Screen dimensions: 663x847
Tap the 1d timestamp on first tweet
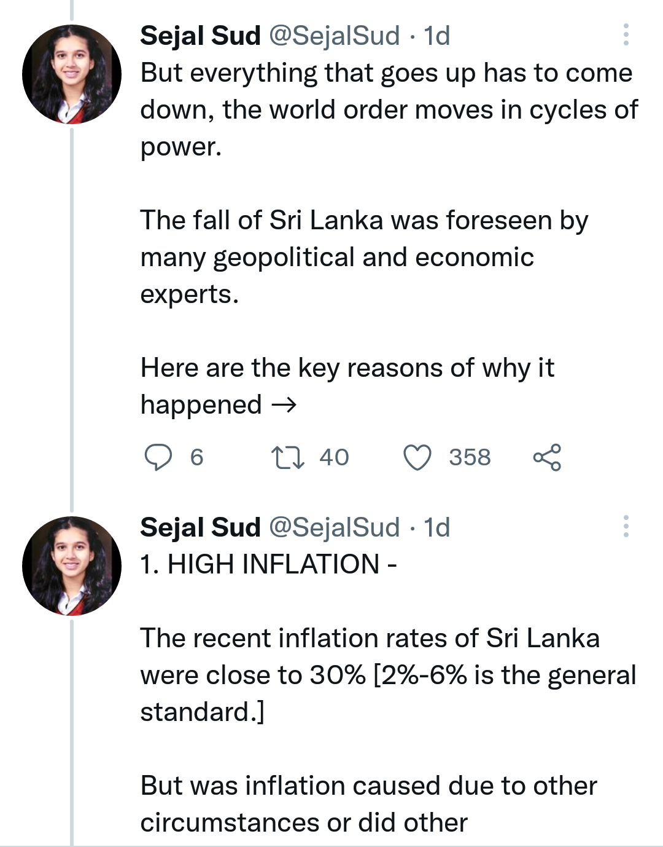coord(436,36)
